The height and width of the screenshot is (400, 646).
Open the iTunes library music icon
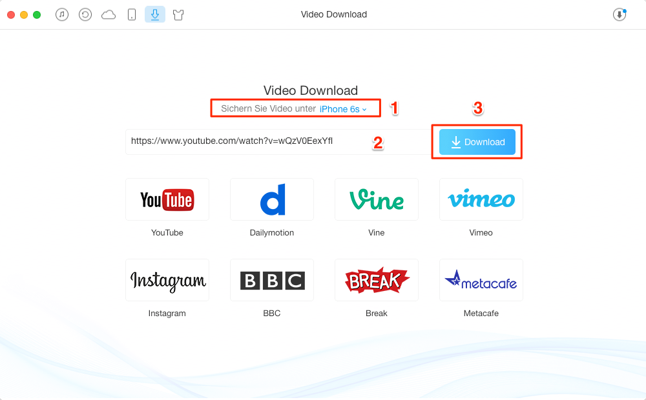(62, 15)
